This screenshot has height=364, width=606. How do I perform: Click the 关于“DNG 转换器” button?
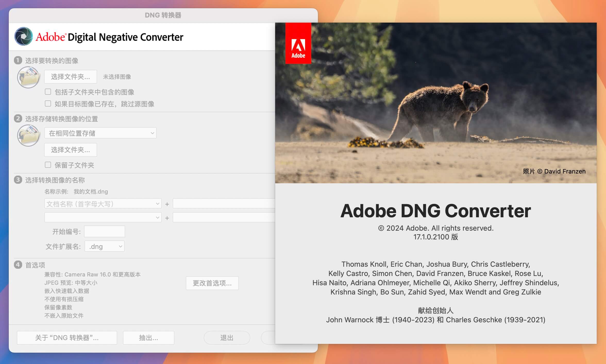[x=67, y=338]
